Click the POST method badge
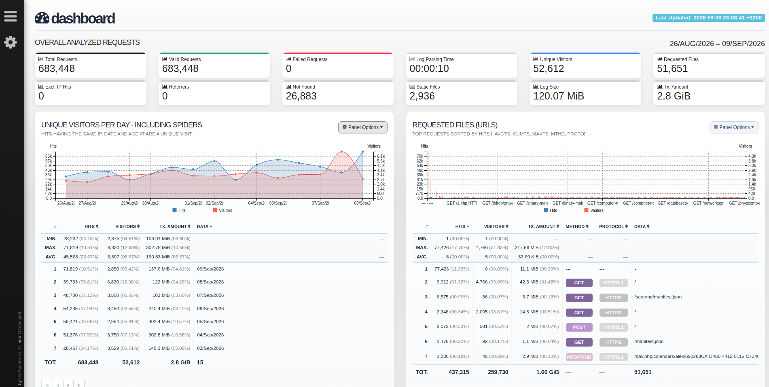Viewport: 769px width, 387px height. [x=579, y=327]
